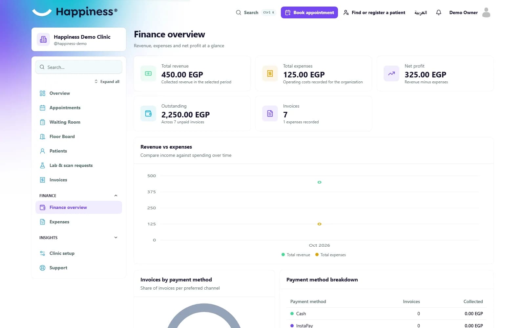The image size is (525, 328).
Task: Click Expand all in sidebar
Action: point(107,81)
